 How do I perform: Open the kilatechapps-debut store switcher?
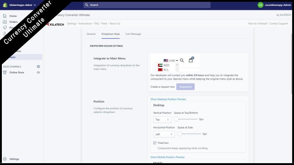pos(22,5)
